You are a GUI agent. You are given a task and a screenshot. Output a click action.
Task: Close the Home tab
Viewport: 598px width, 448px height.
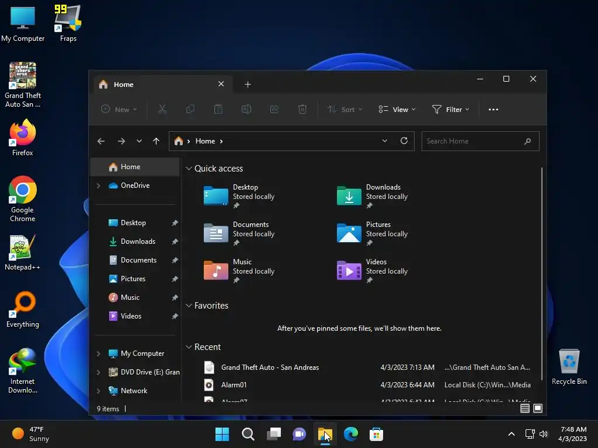click(221, 84)
